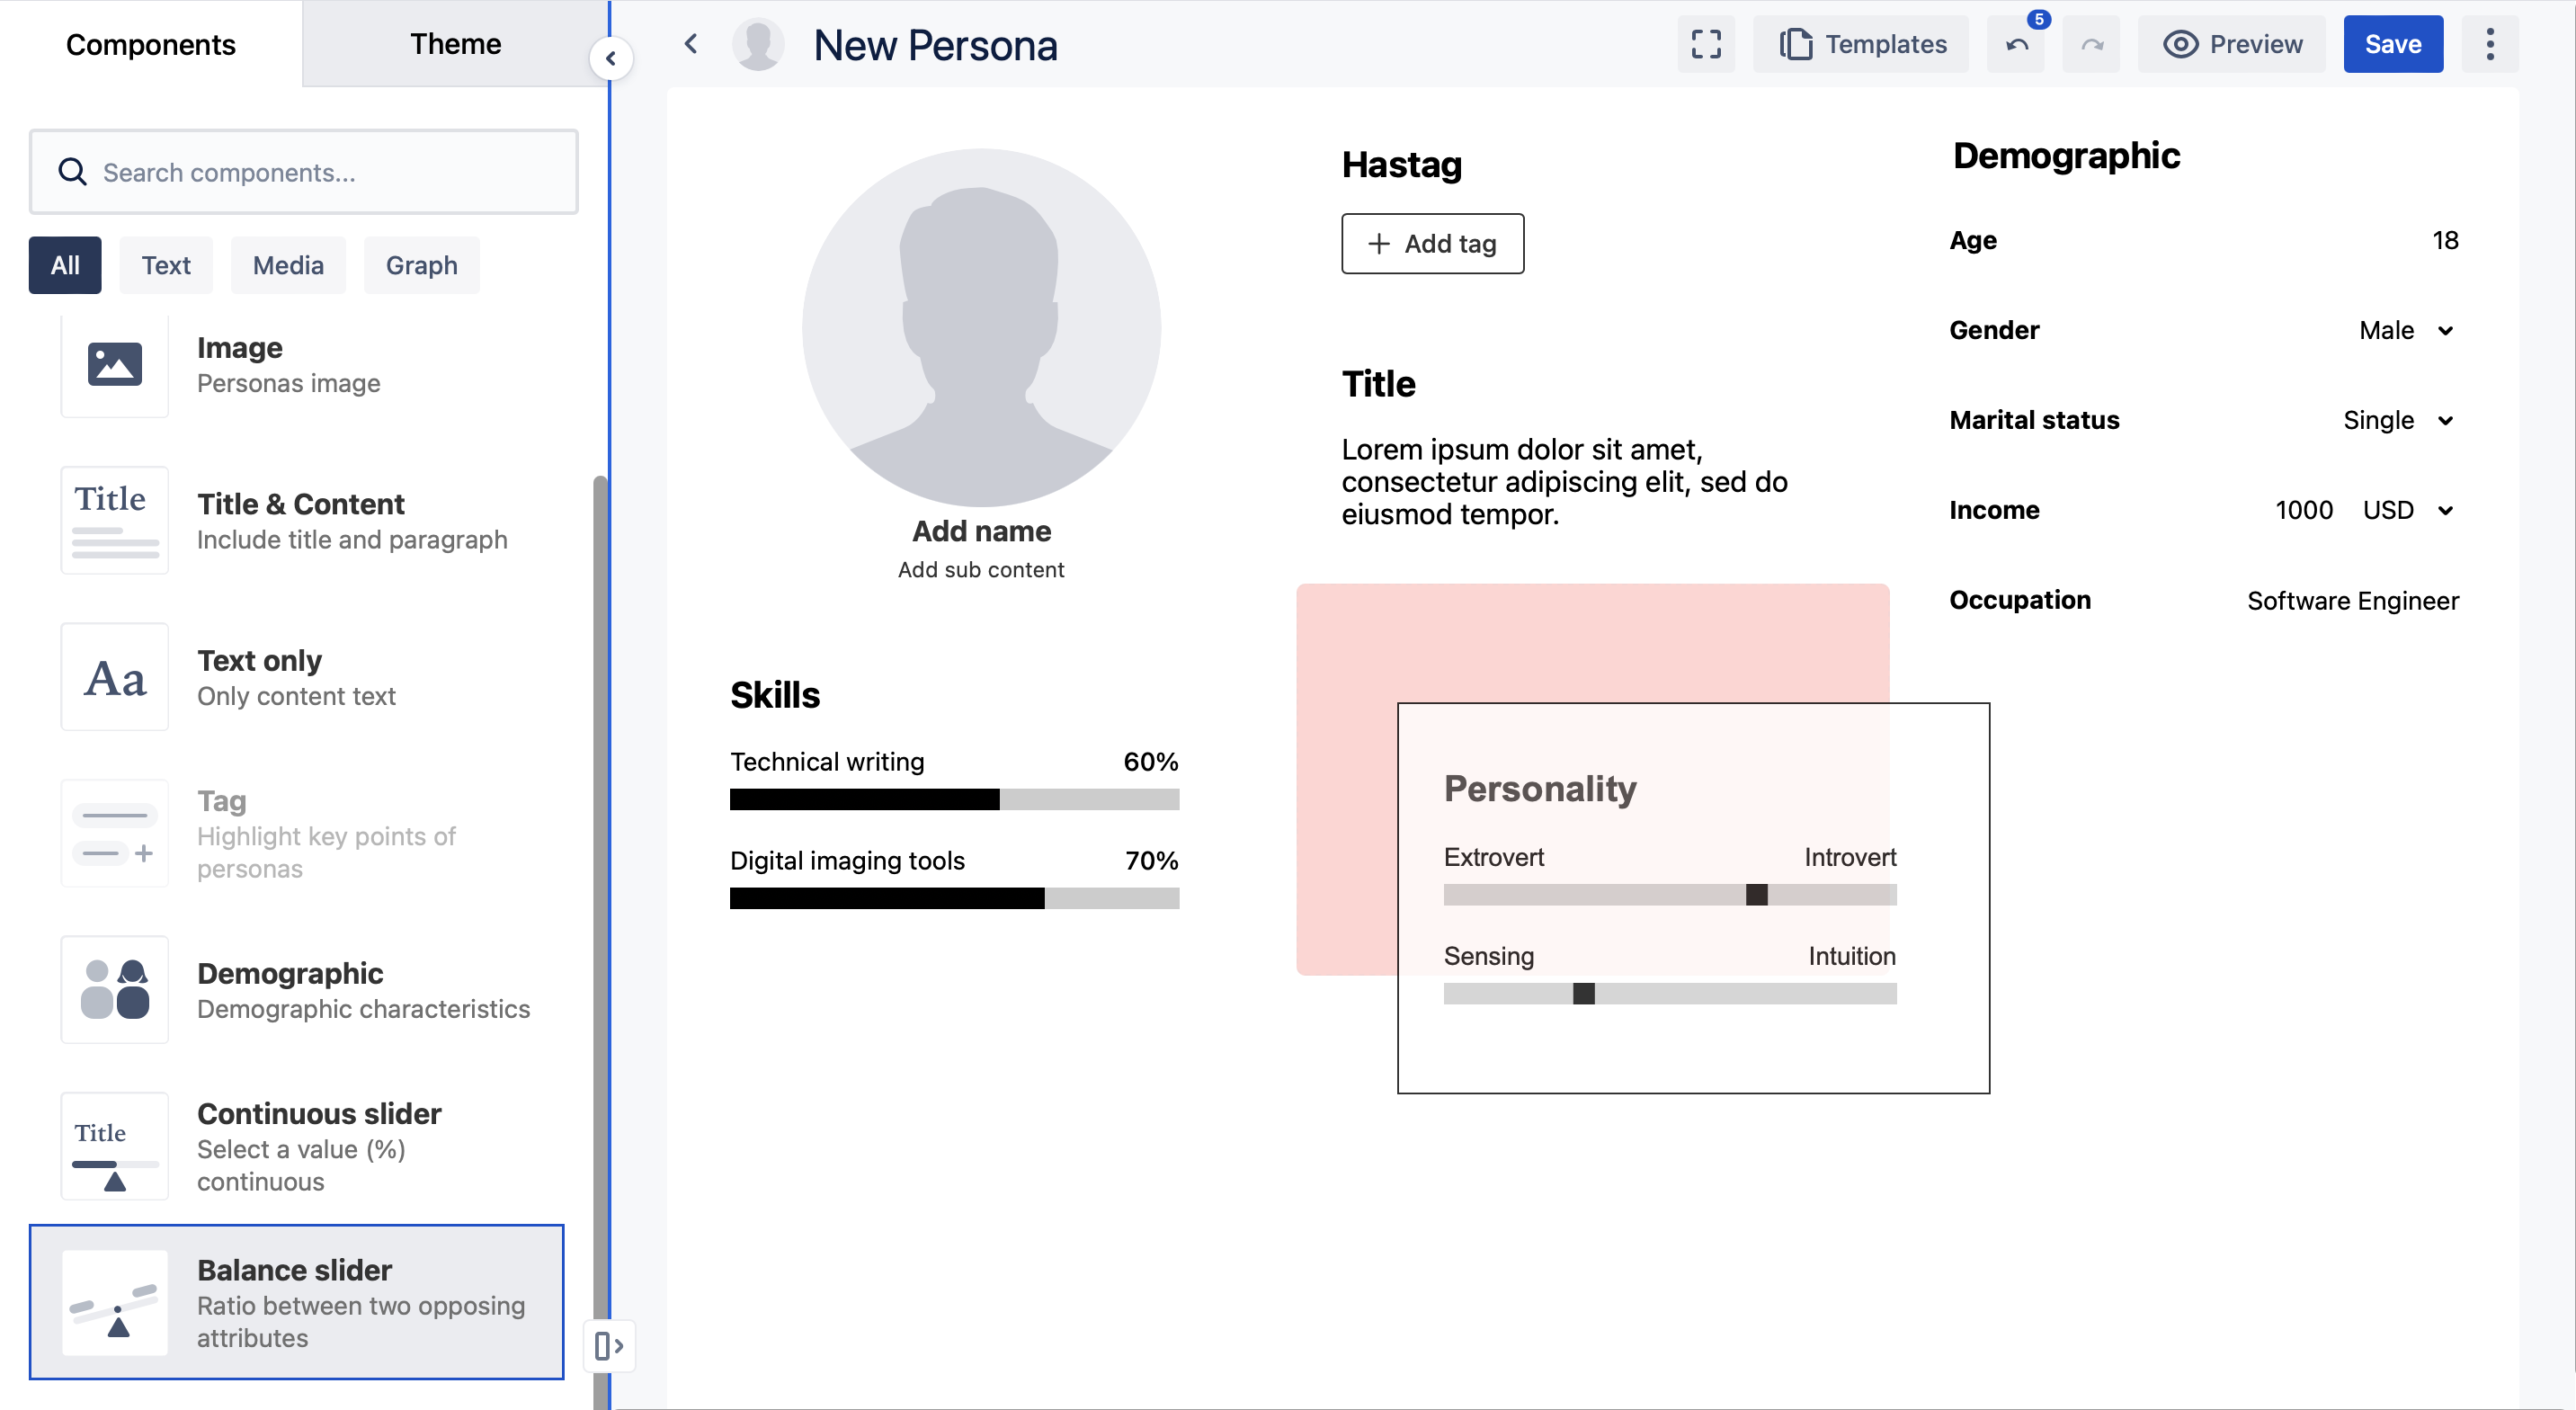Image resolution: width=2576 pixels, height=1410 pixels.
Task: Select the Image component icon
Action: click(x=114, y=364)
